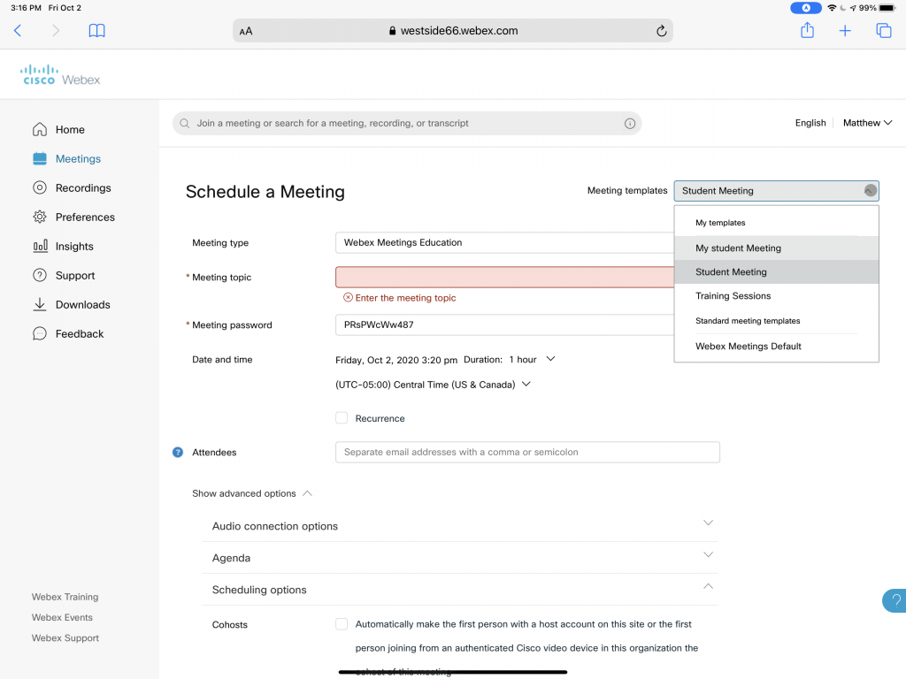This screenshot has height=679, width=906.
Task: Click the Home house icon in sidebar
Action: click(40, 129)
